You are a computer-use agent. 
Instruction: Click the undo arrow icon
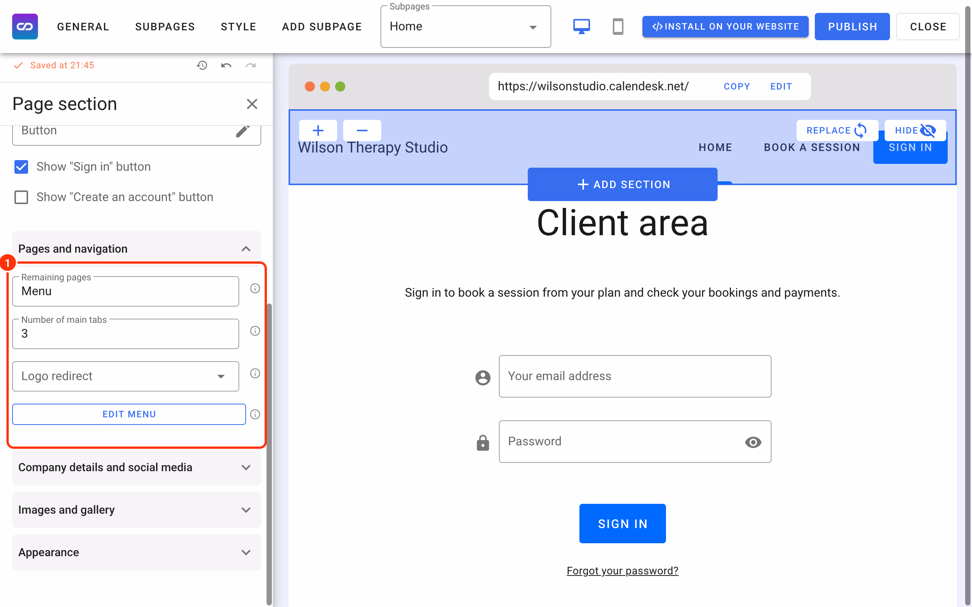(x=226, y=65)
